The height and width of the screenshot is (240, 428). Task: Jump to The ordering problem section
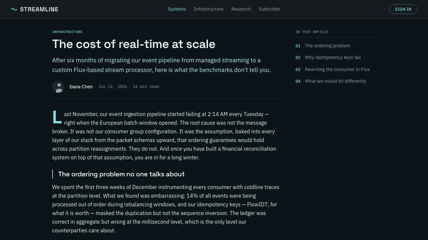click(x=328, y=46)
